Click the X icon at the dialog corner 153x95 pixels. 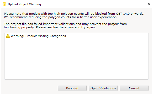pos(149,4)
